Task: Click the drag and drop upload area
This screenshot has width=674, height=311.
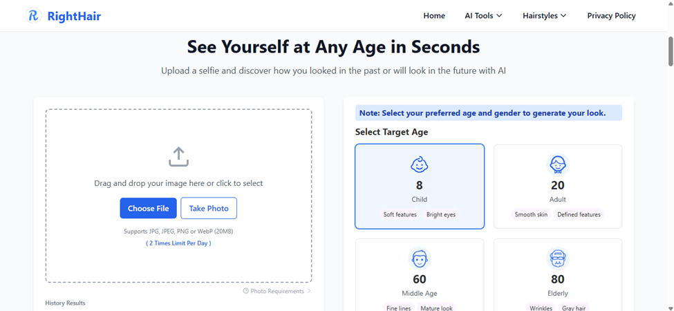Action: tap(179, 196)
